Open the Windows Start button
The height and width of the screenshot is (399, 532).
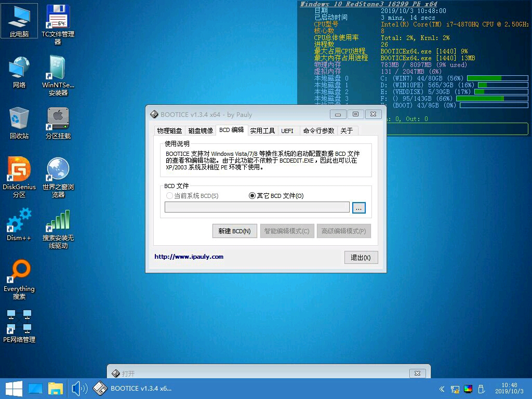tap(14, 389)
